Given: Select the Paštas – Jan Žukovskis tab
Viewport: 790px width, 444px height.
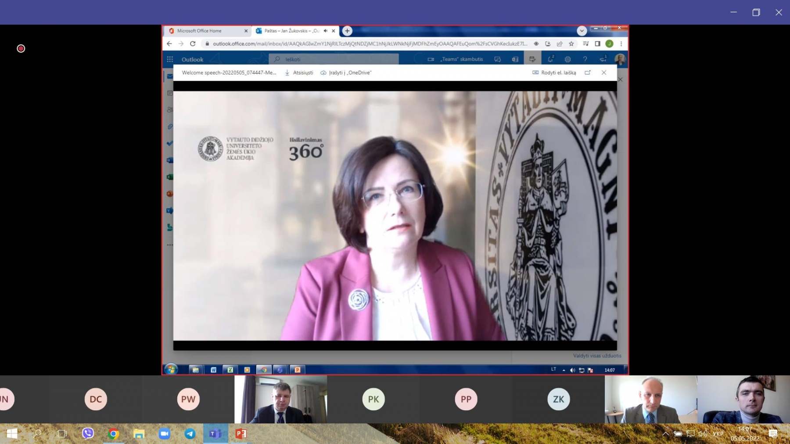Looking at the screenshot, I should click(290, 31).
